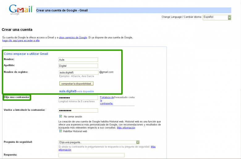Click the Respuesta answer field

point(91,155)
